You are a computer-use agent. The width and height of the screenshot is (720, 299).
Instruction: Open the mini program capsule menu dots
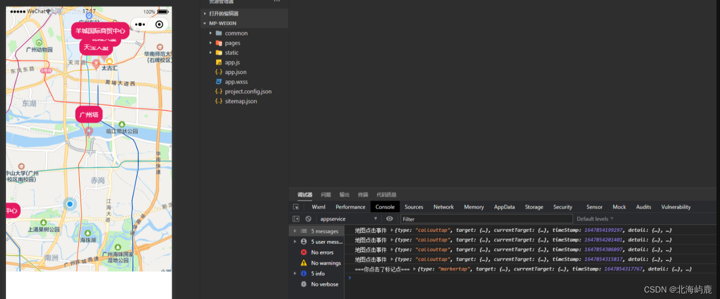pyautogui.click(x=140, y=24)
